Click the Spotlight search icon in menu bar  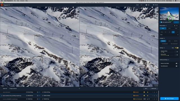(173, 1)
